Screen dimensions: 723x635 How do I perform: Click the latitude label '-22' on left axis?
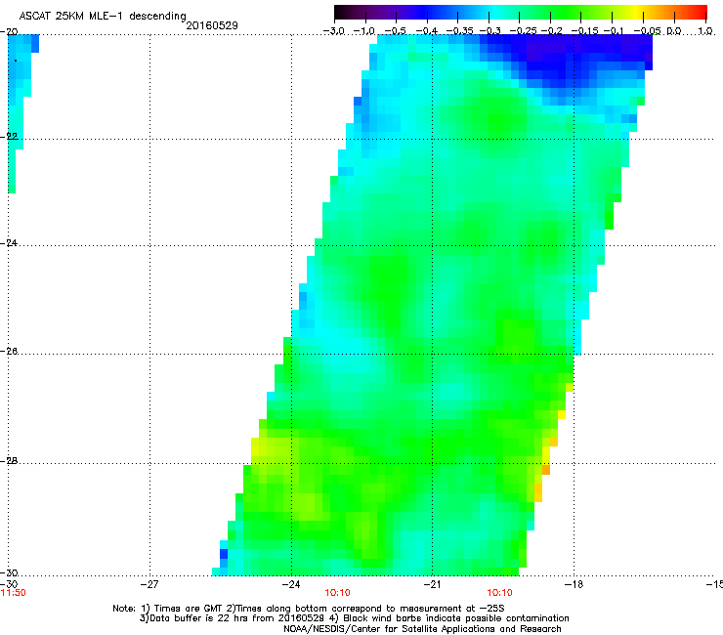pos(9,137)
